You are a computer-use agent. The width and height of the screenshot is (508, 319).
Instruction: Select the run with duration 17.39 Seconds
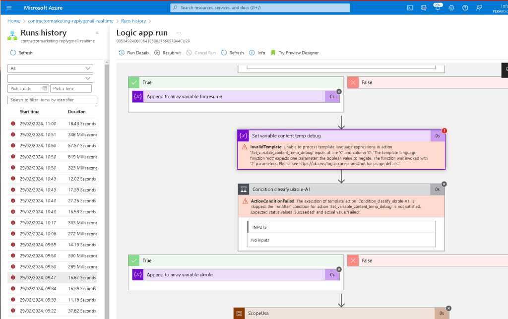click(x=52, y=190)
